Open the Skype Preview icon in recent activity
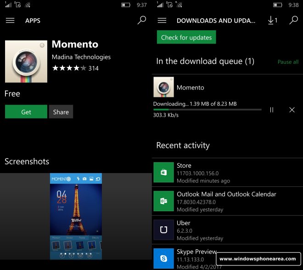Viewport: 303px width, 270px height. pos(164,259)
